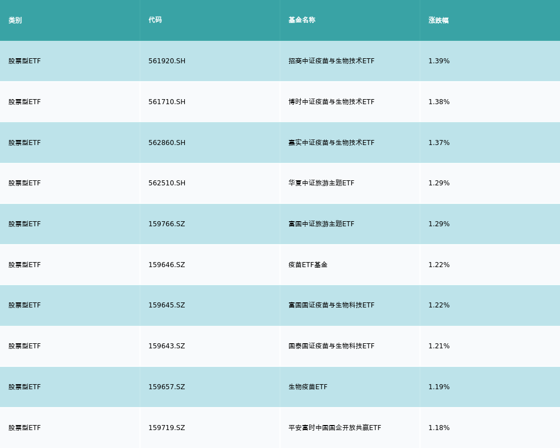Click fund name 国泰国证疫苗与生物科技ETF
The height and width of the screenshot is (448, 560).
332,346
